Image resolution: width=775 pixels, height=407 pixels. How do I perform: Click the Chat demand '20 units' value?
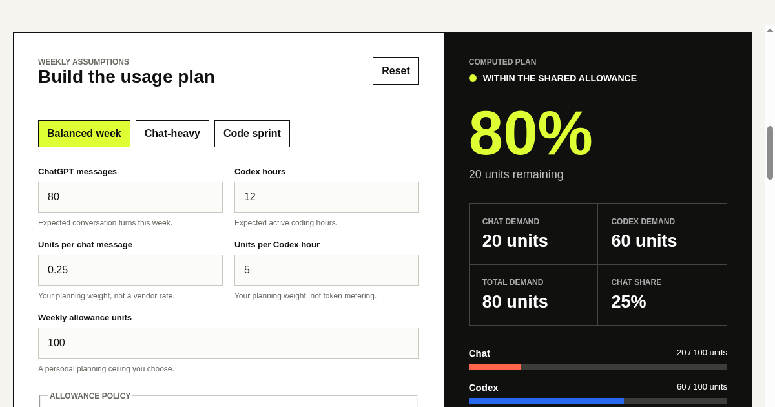click(x=515, y=241)
